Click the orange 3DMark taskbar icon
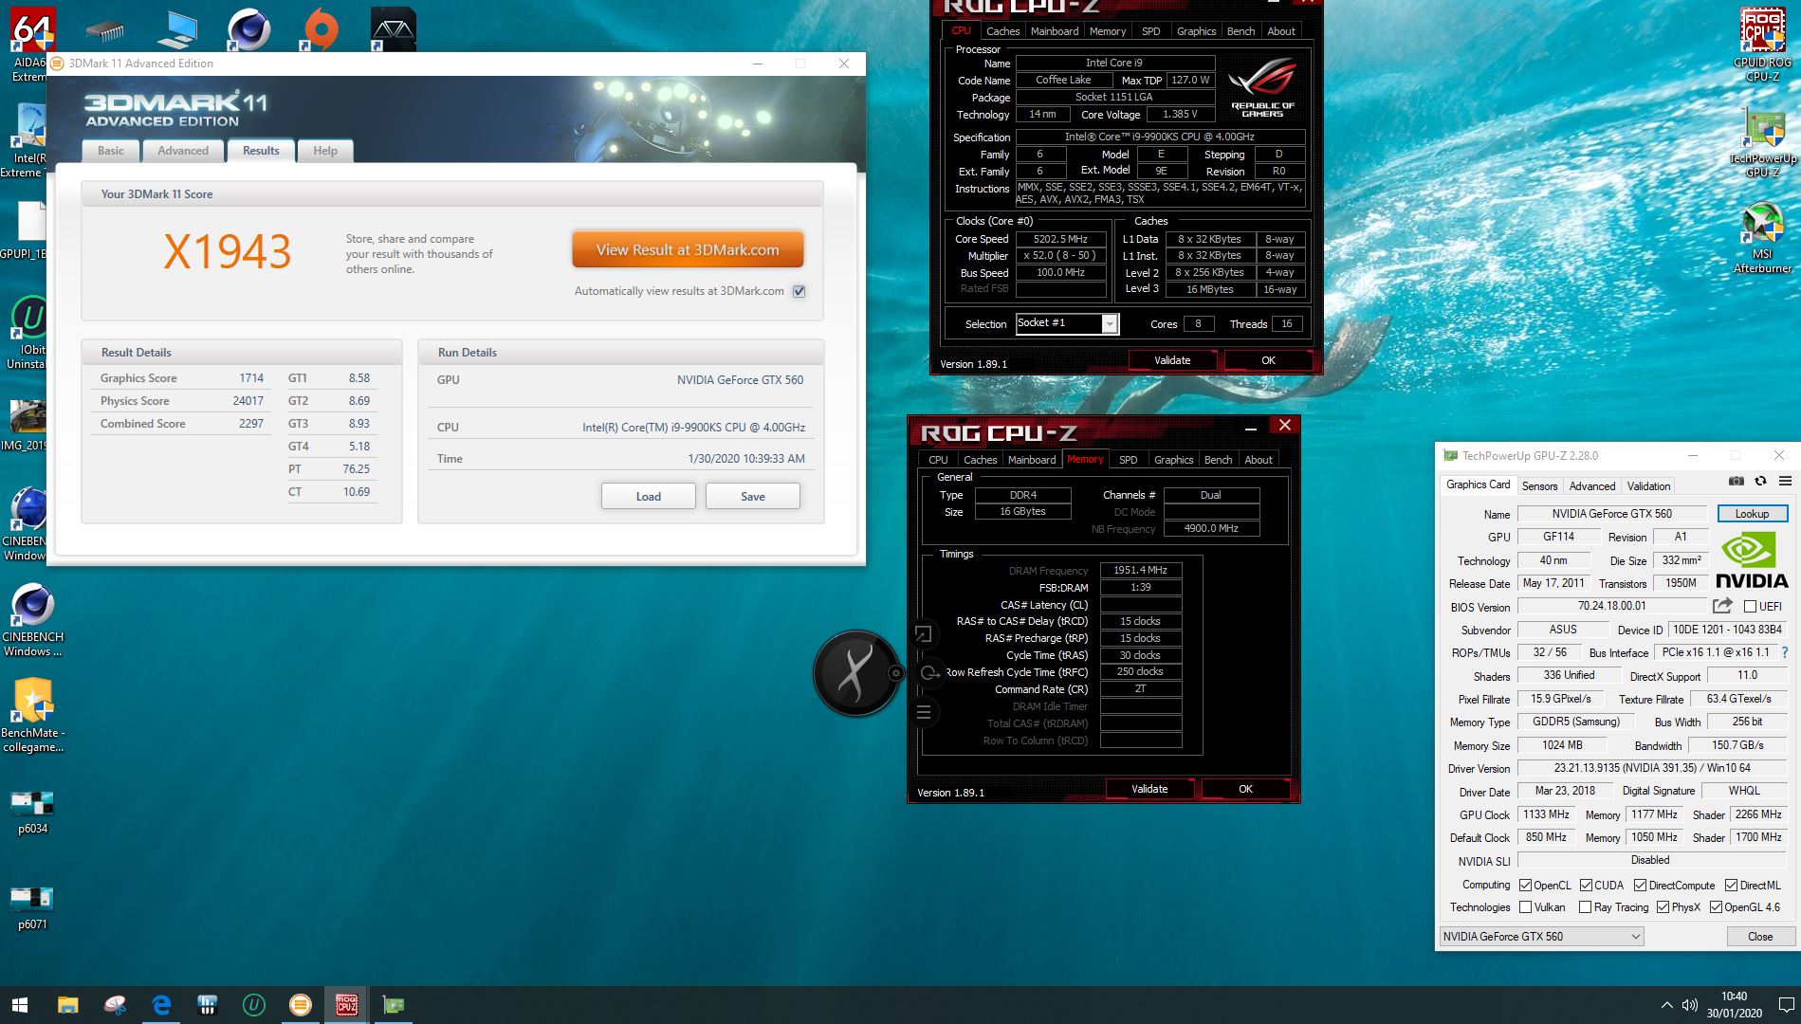The width and height of the screenshot is (1801, 1024). (x=300, y=1005)
